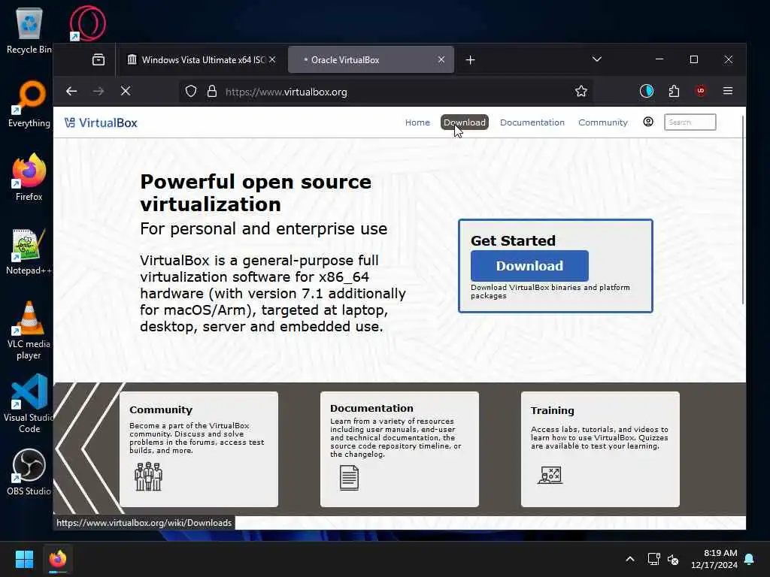Image resolution: width=770 pixels, height=577 pixels.
Task: Open a new tab
Action: (x=470, y=60)
